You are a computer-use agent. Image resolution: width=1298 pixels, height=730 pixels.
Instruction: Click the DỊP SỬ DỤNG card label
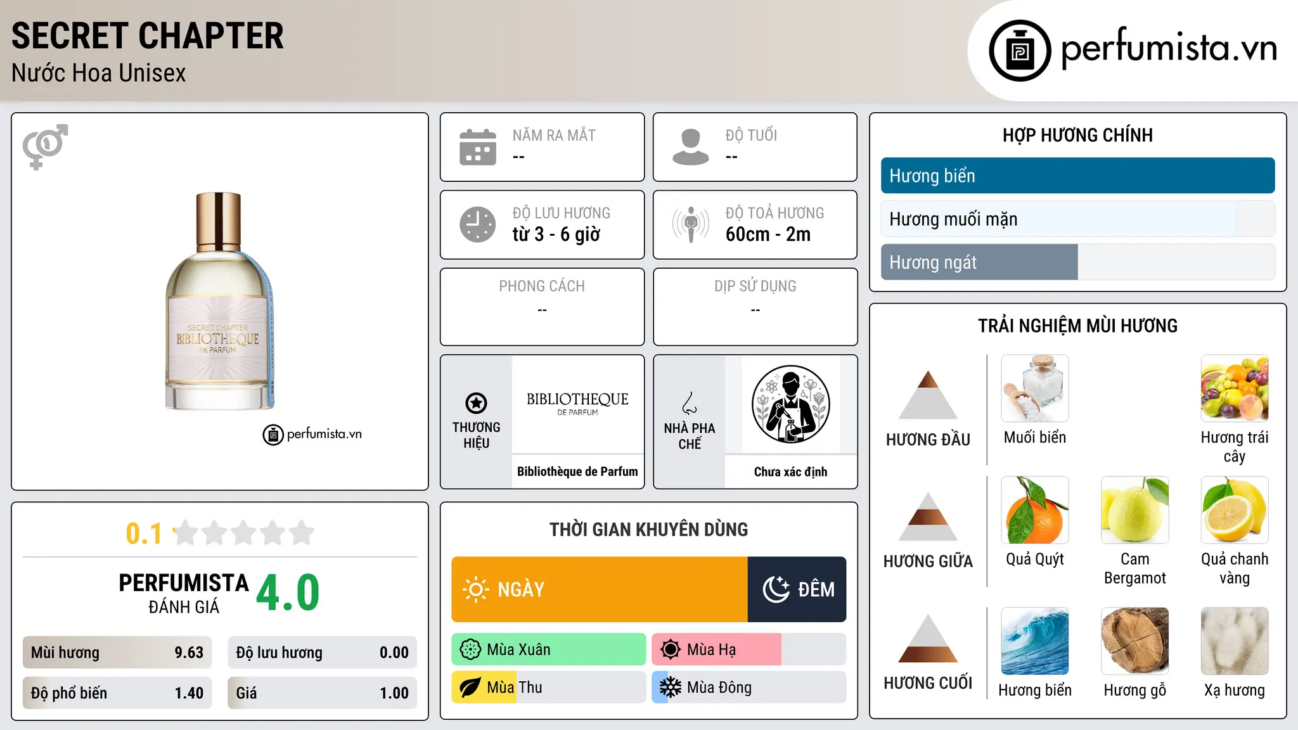click(755, 286)
